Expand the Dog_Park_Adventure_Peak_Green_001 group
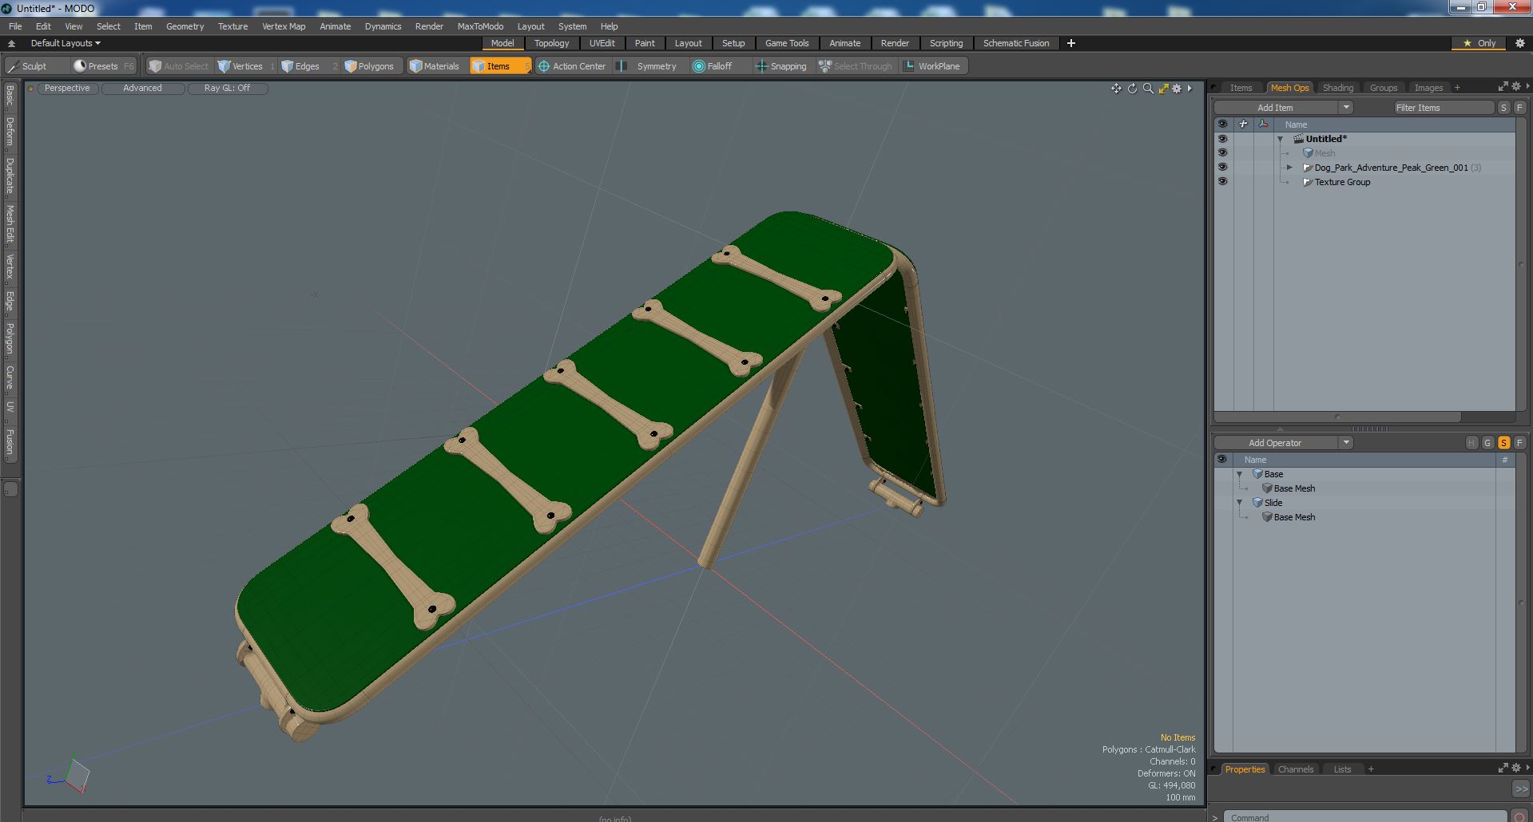 coord(1289,168)
